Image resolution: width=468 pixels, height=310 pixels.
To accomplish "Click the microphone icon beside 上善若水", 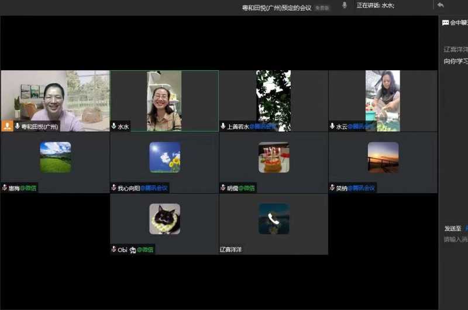I will pyautogui.click(x=223, y=126).
